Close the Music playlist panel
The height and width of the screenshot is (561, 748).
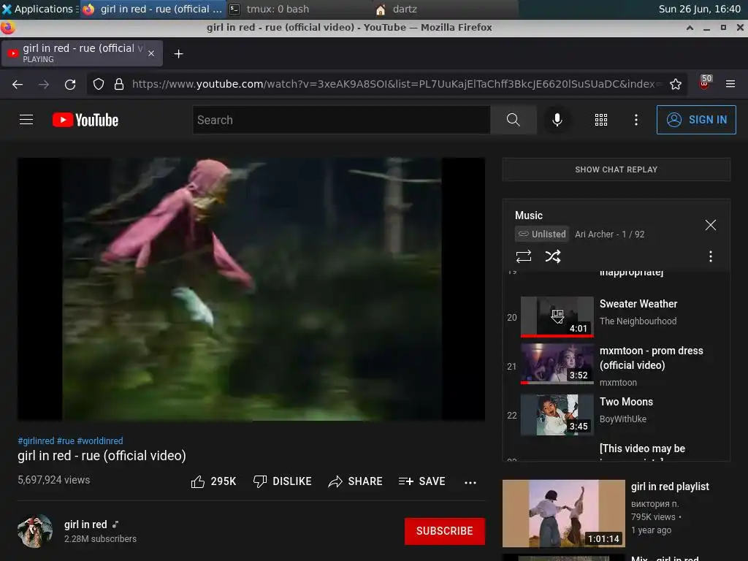710,225
